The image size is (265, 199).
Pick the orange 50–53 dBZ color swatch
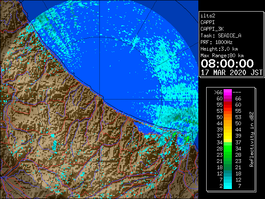(x=228, y=117)
